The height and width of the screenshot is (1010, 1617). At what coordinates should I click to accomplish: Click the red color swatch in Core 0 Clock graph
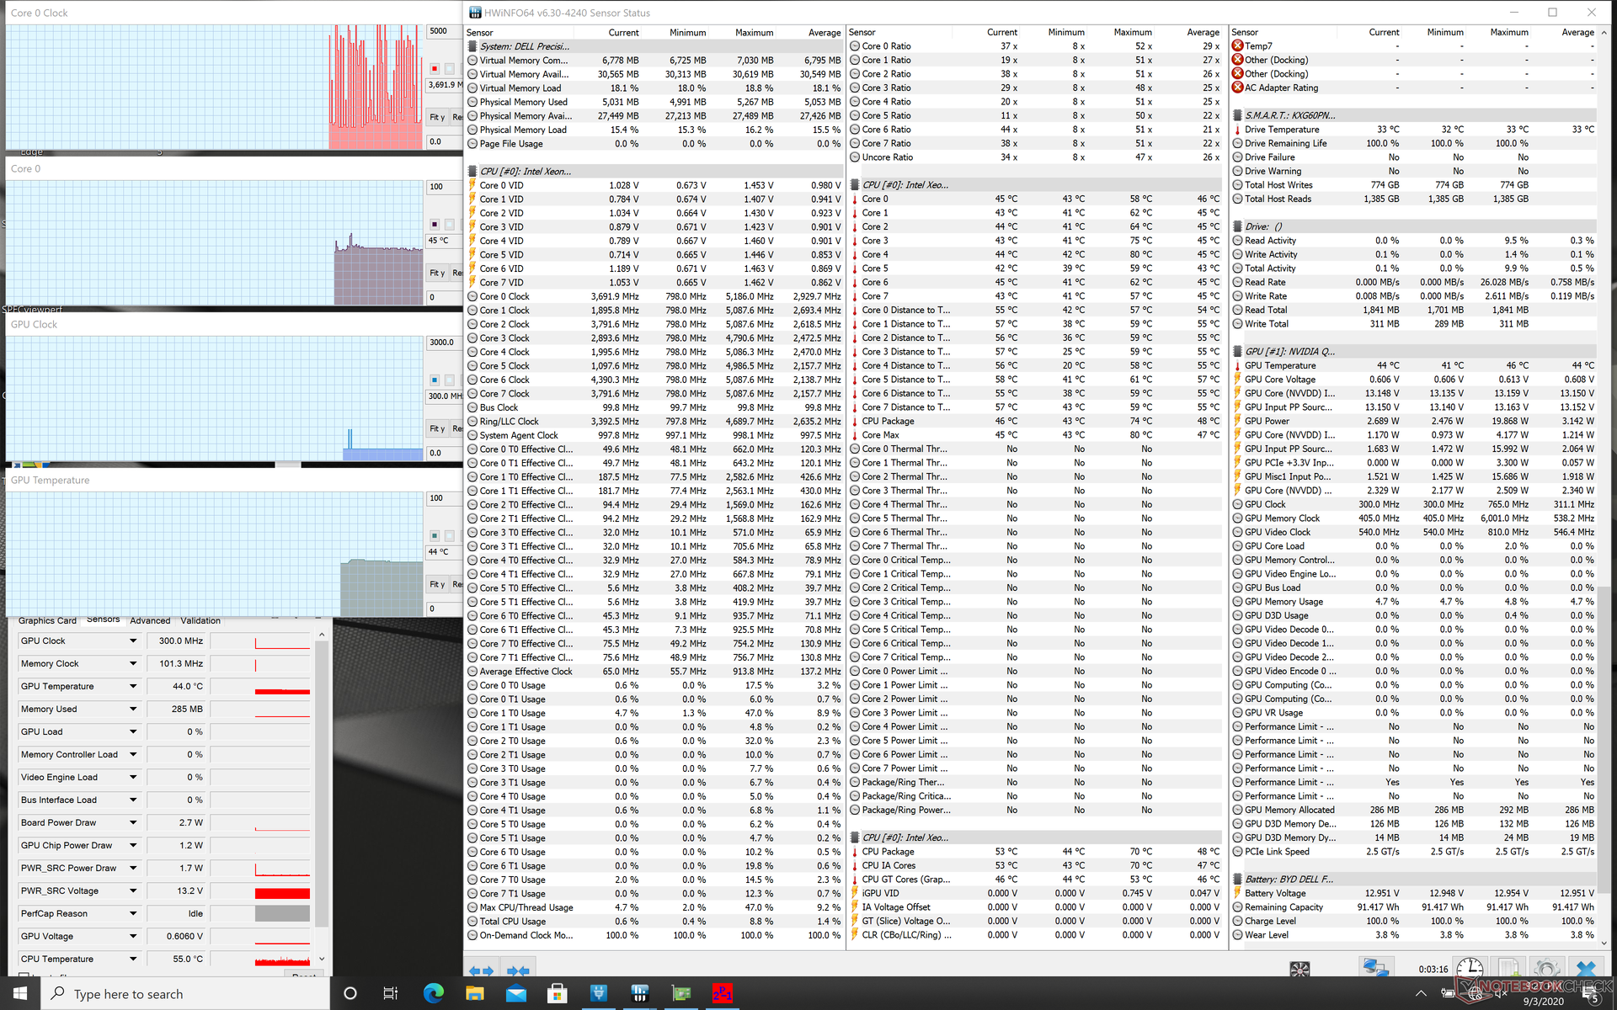pos(435,69)
